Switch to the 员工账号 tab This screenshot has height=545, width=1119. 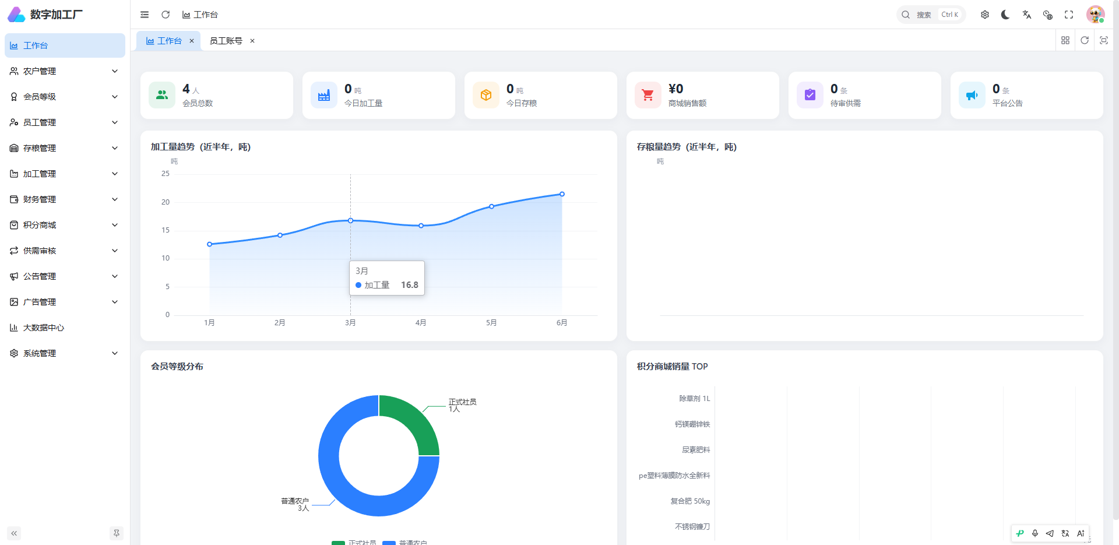click(226, 41)
